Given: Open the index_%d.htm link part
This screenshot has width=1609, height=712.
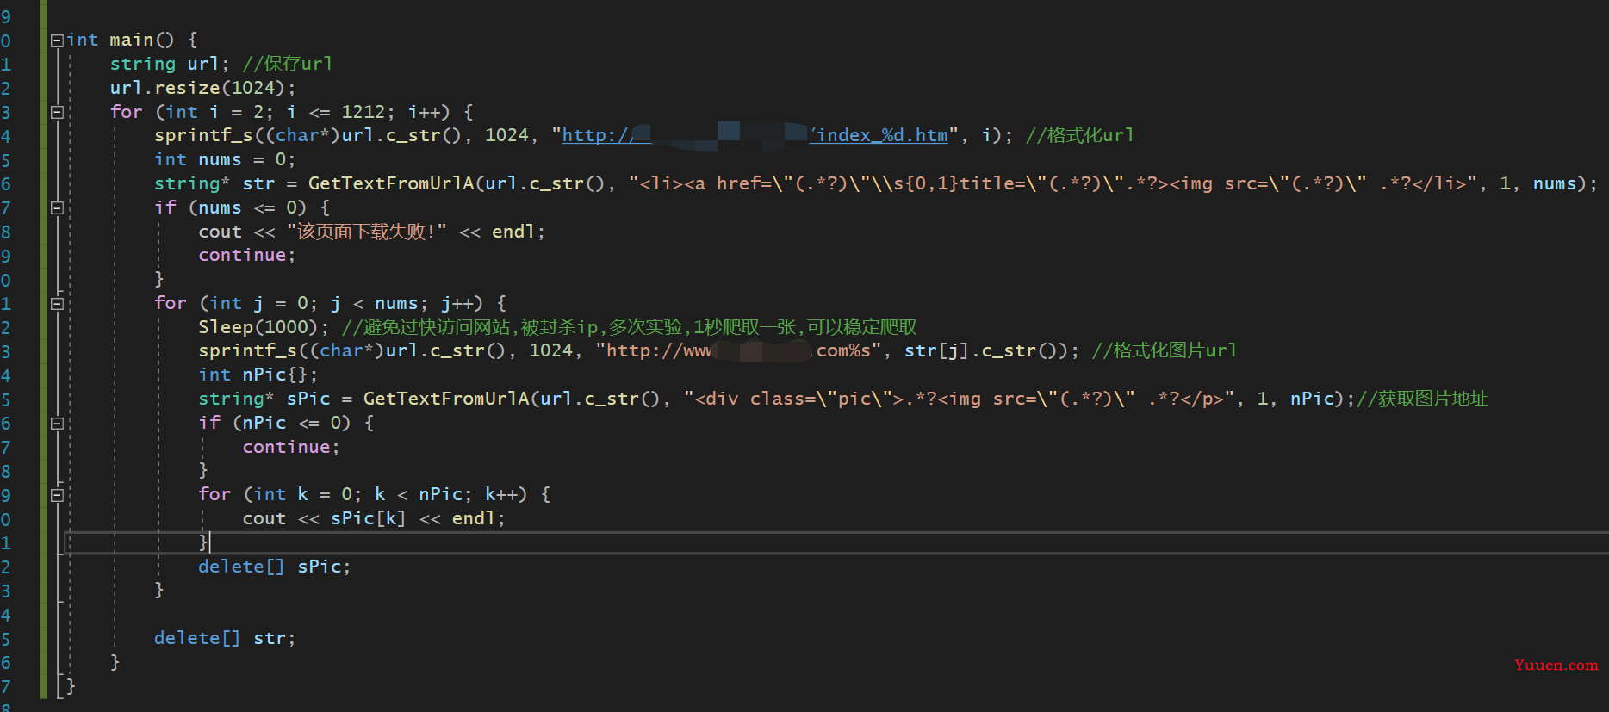Looking at the screenshot, I should (x=880, y=135).
